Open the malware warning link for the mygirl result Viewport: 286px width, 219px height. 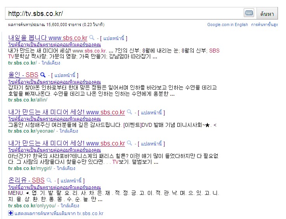(54, 150)
